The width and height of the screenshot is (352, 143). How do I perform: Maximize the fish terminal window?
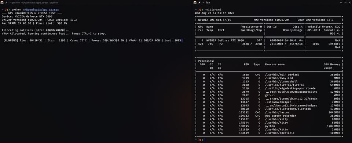pos(345,3)
